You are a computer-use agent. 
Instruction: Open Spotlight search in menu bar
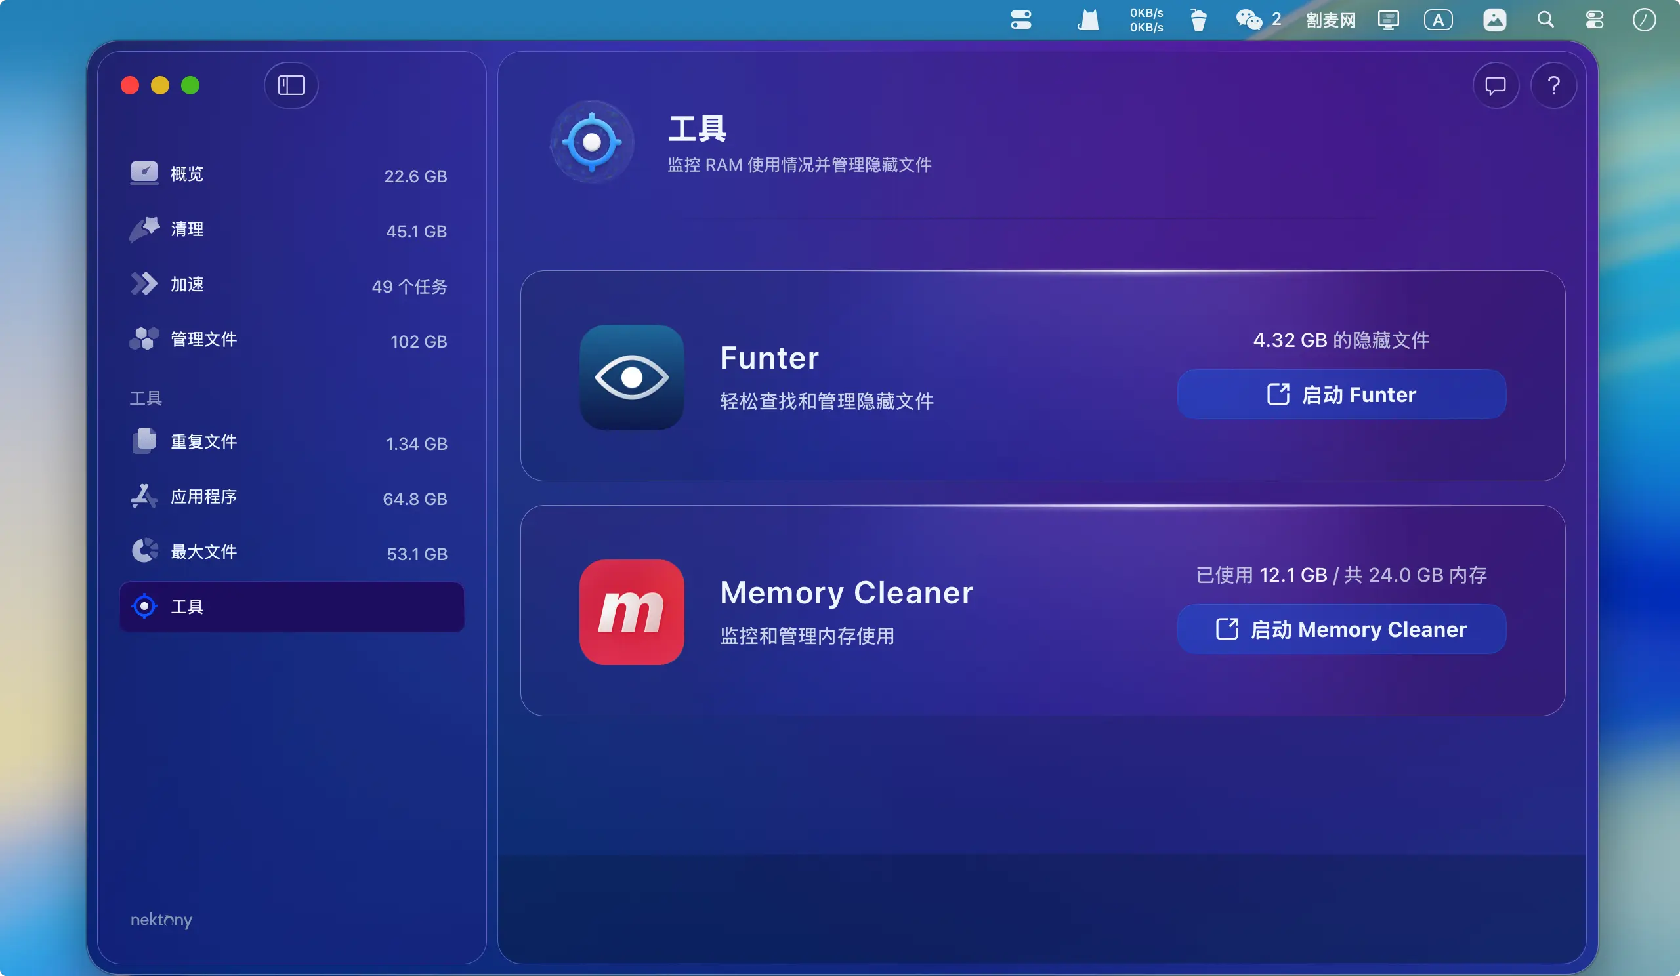(x=1545, y=20)
